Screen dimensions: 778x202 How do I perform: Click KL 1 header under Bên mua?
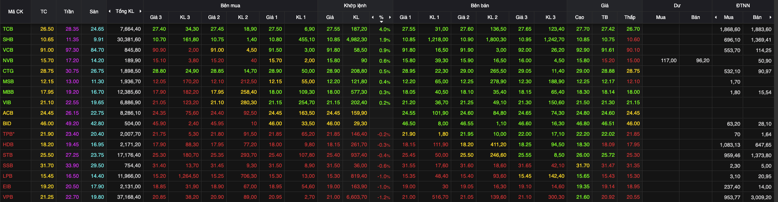pyautogui.click(x=301, y=17)
